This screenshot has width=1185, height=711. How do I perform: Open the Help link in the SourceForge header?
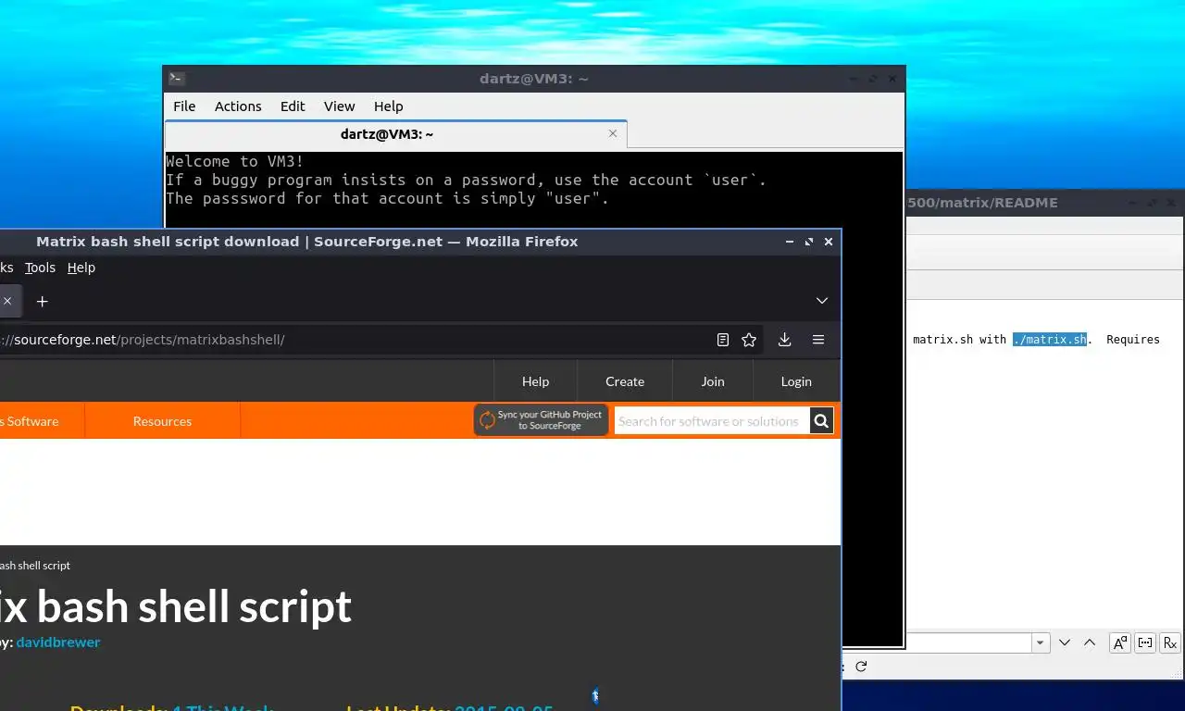click(535, 381)
